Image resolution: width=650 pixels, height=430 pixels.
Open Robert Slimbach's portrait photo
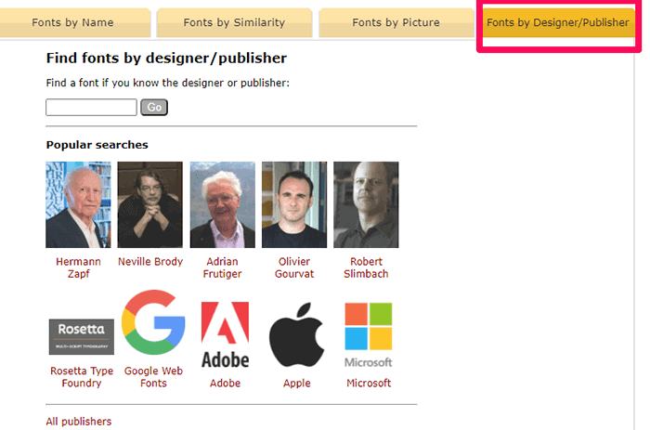(366, 205)
